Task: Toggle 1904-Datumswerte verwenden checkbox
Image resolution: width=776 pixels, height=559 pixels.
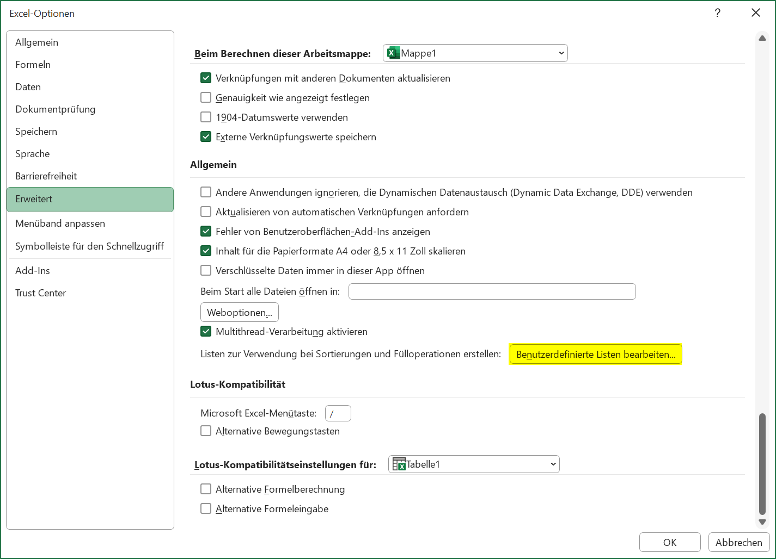Action: click(x=206, y=117)
